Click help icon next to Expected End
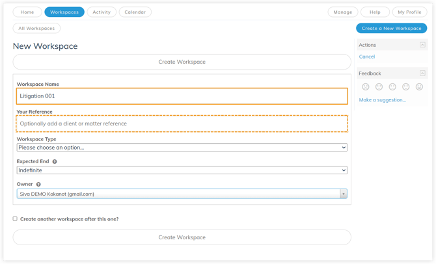 (55, 162)
